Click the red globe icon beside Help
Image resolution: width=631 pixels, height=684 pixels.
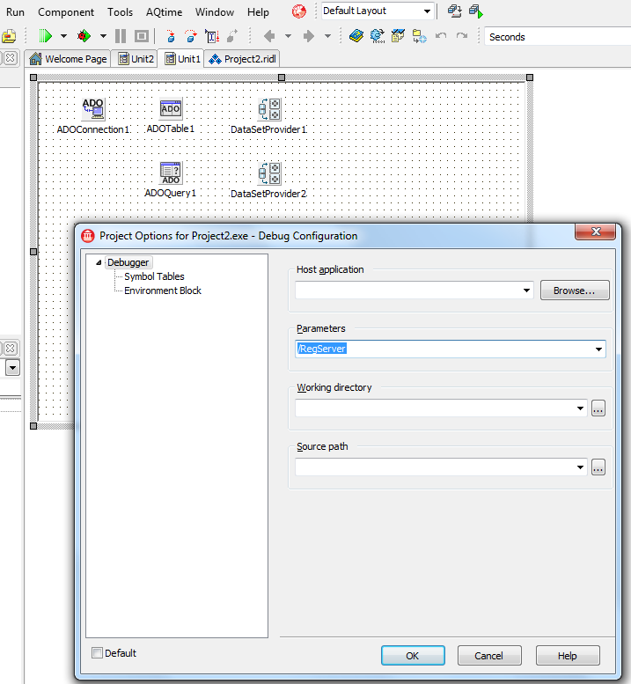pyautogui.click(x=298, y=11)
